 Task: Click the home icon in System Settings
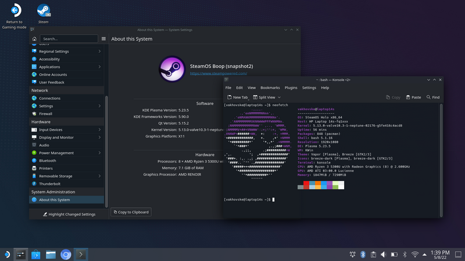(x=34, y=39)
